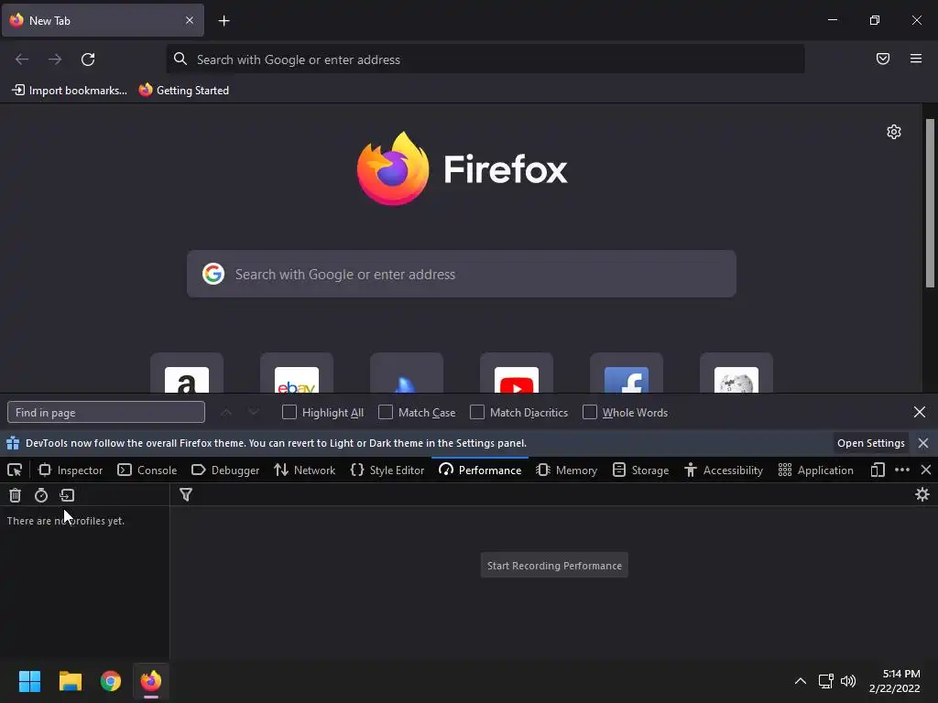Screen dimensions: 938x703
Task: Click the element picker icon in DevTools
Action: (x=15, y=470)
